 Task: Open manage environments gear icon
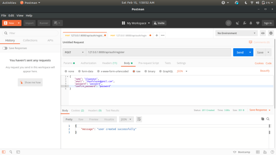click(x=271, y=33)
